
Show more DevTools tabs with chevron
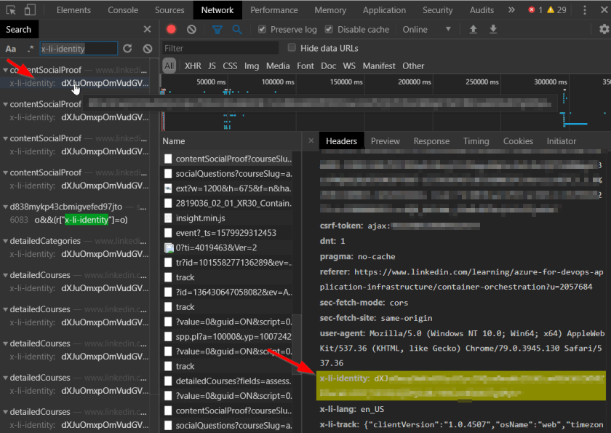pos(511,10)
